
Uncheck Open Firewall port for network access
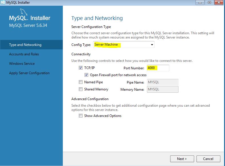click(x=86, y=75)
